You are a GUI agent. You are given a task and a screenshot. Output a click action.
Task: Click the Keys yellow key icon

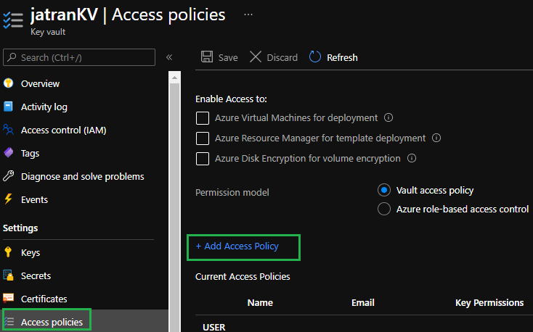click(8, 252)
